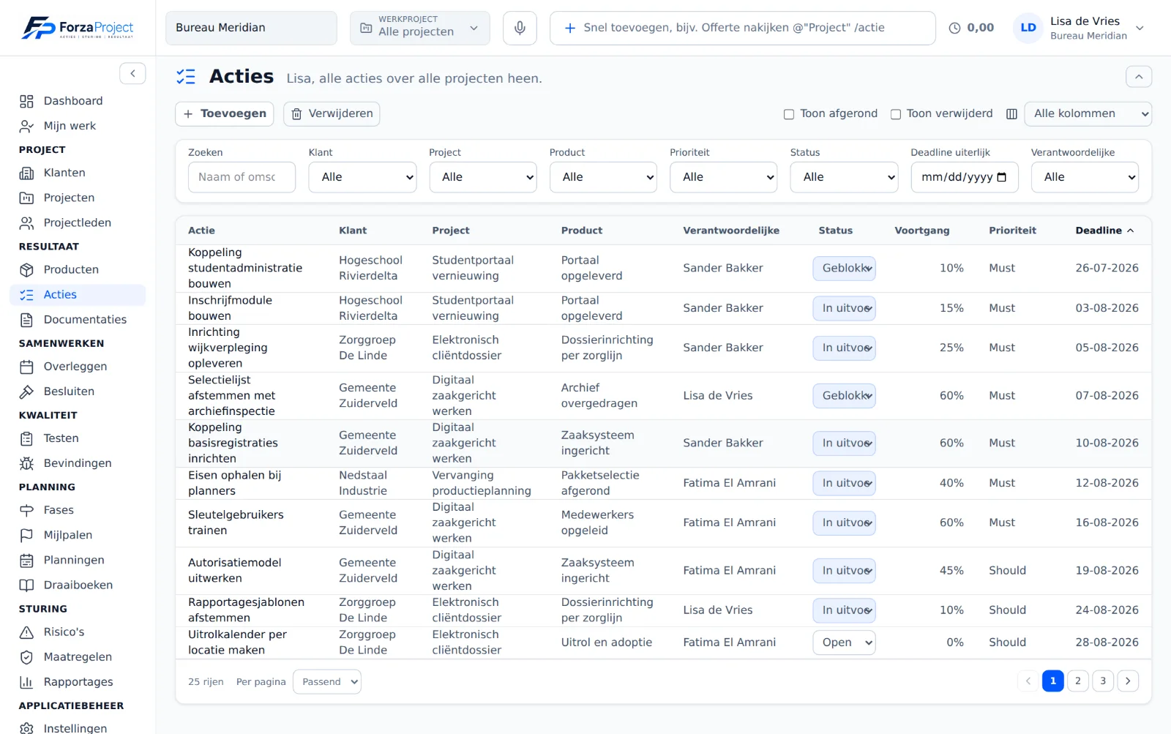This screenshot has width=1171, height=734.
Task: Collapse the Acties header panel chevron
Action: tap(1138, 76)
